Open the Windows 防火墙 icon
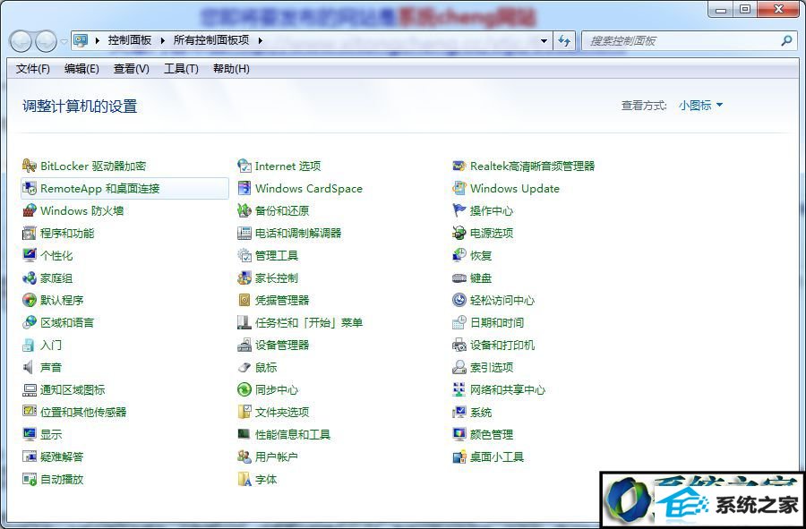The width and height of the screenshot is (806, 529). click(30, 210)
